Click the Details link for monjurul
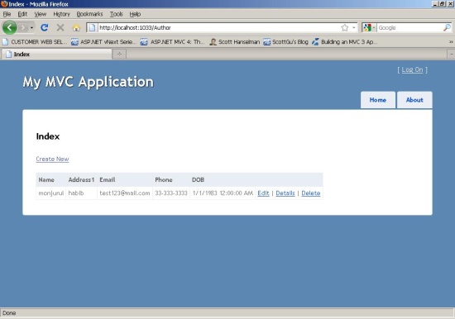The width and height of the screenshot is (455, 319). point(285,193)
